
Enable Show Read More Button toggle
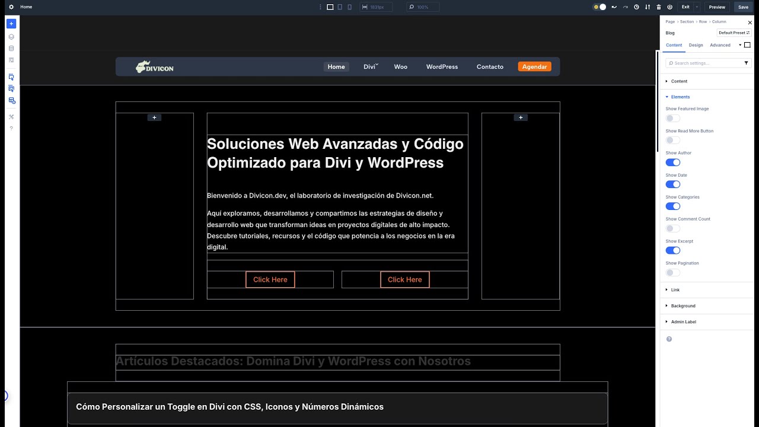point(672,140)
